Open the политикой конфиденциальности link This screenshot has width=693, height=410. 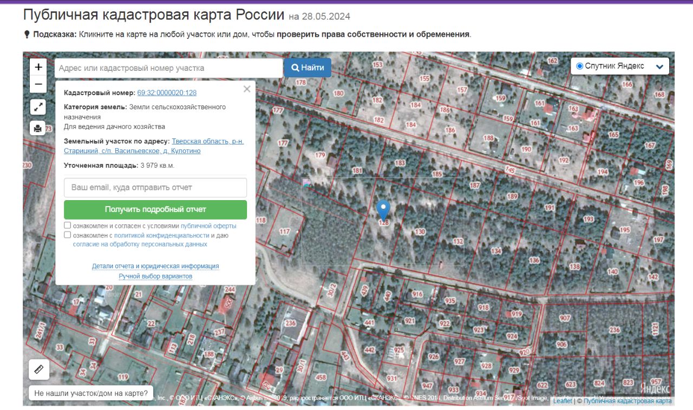pyautogui.click(x=161, y=236)
